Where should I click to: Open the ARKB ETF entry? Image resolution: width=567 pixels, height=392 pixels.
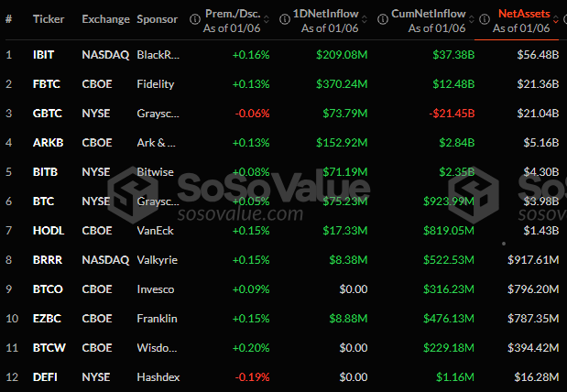point(46,143)
